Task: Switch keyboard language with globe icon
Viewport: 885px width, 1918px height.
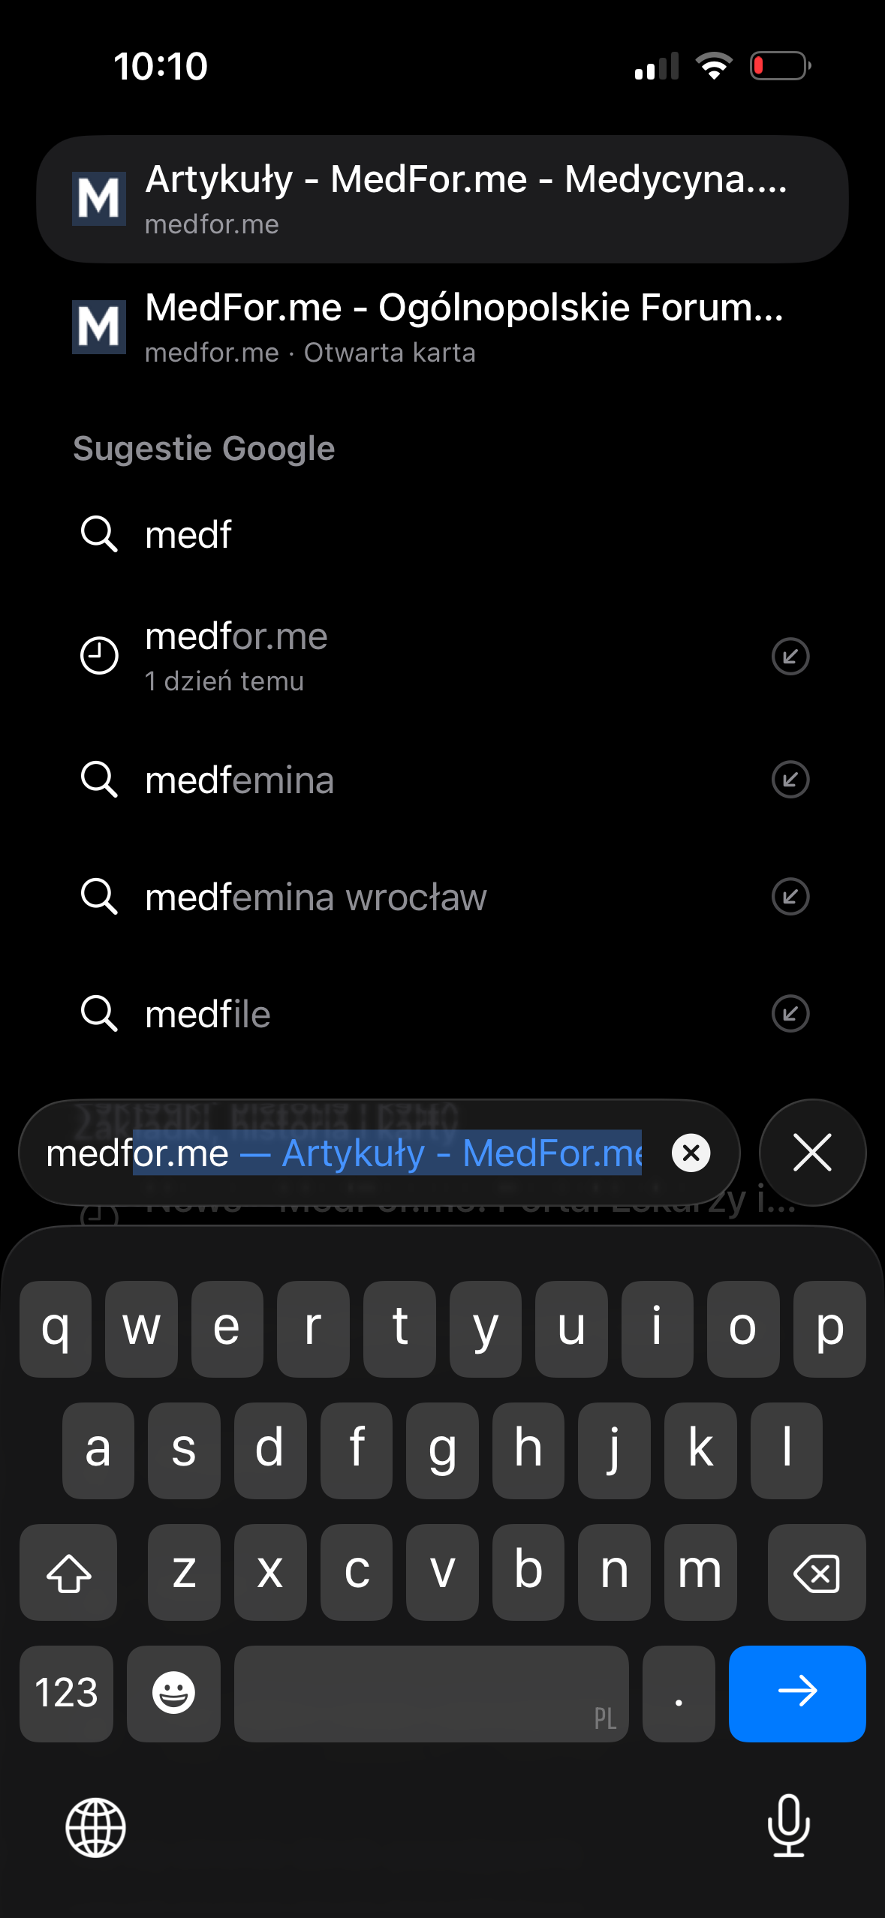Action: pyautogui.click(x=96, y=1828)
